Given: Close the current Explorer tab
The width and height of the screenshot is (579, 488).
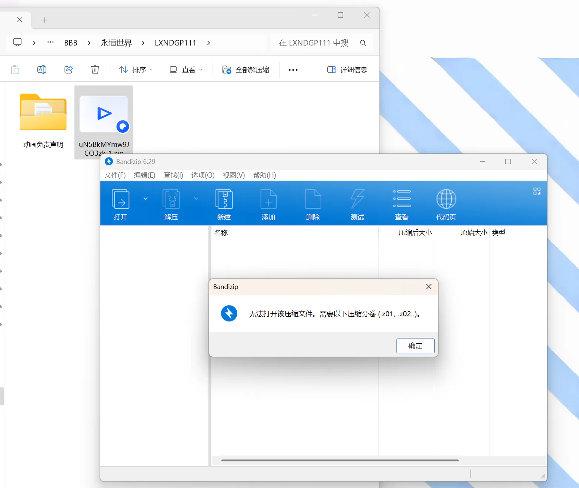Looking at the screenshot, I should (20, 20).
